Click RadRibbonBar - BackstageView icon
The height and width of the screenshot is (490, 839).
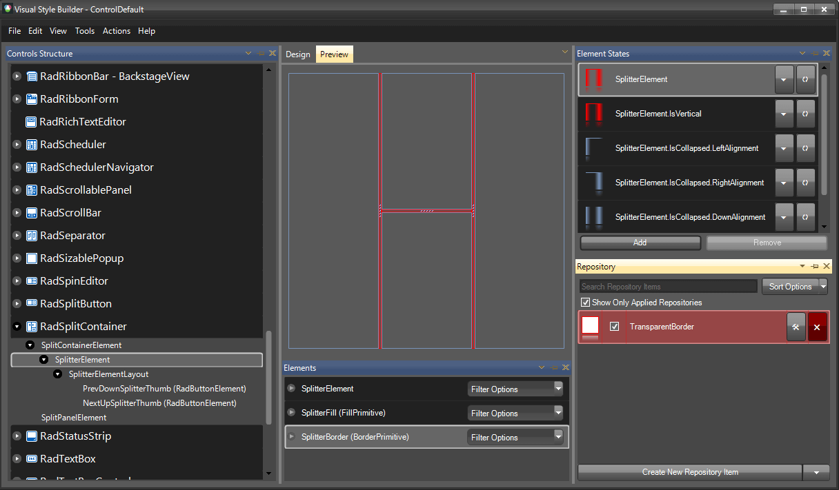[31, 76]
